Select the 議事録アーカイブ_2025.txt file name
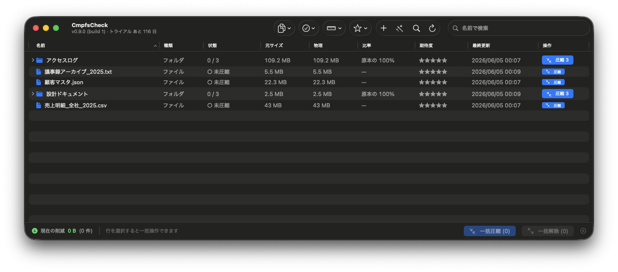The image size is (618, 272). (x=78, y=72)
